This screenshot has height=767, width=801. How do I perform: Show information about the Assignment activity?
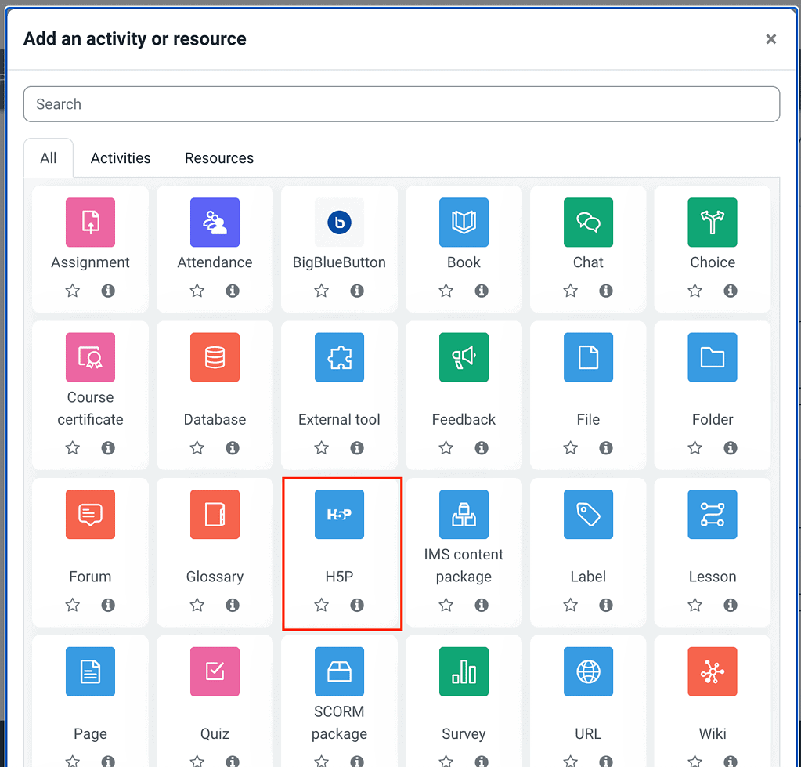coord(108,291)
